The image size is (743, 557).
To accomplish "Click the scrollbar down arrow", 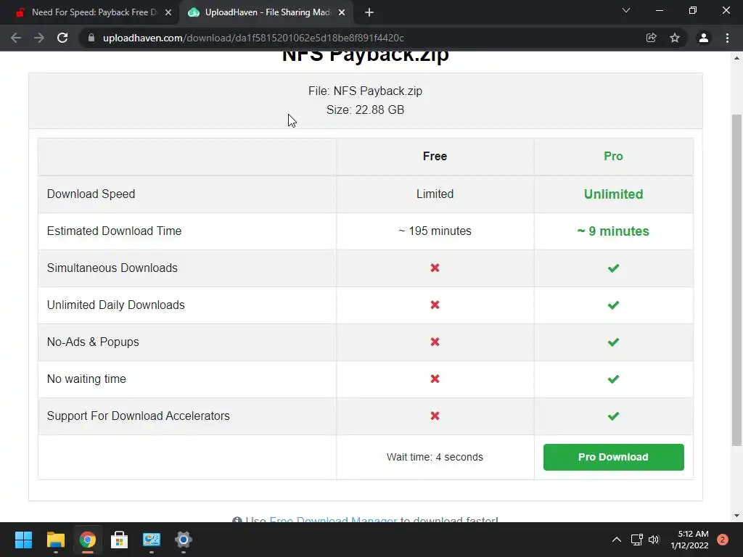I will [x=736, y=516].
